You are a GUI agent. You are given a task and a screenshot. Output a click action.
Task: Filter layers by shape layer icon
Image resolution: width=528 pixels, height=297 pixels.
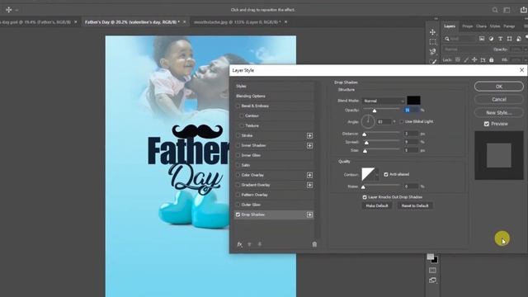(x=509, y=39)
